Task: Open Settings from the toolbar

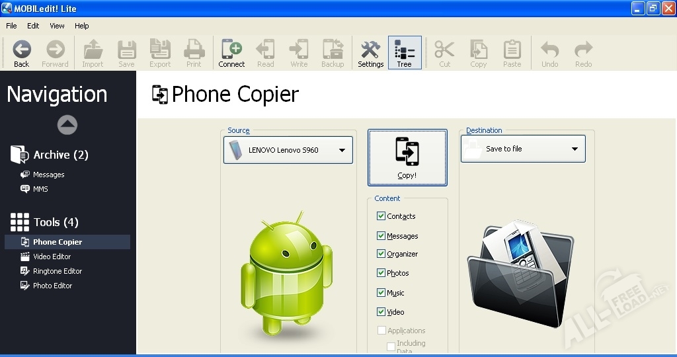Action: (x=370, y=50)
